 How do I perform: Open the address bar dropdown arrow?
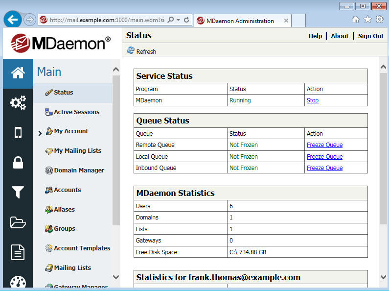coord(179,20)
